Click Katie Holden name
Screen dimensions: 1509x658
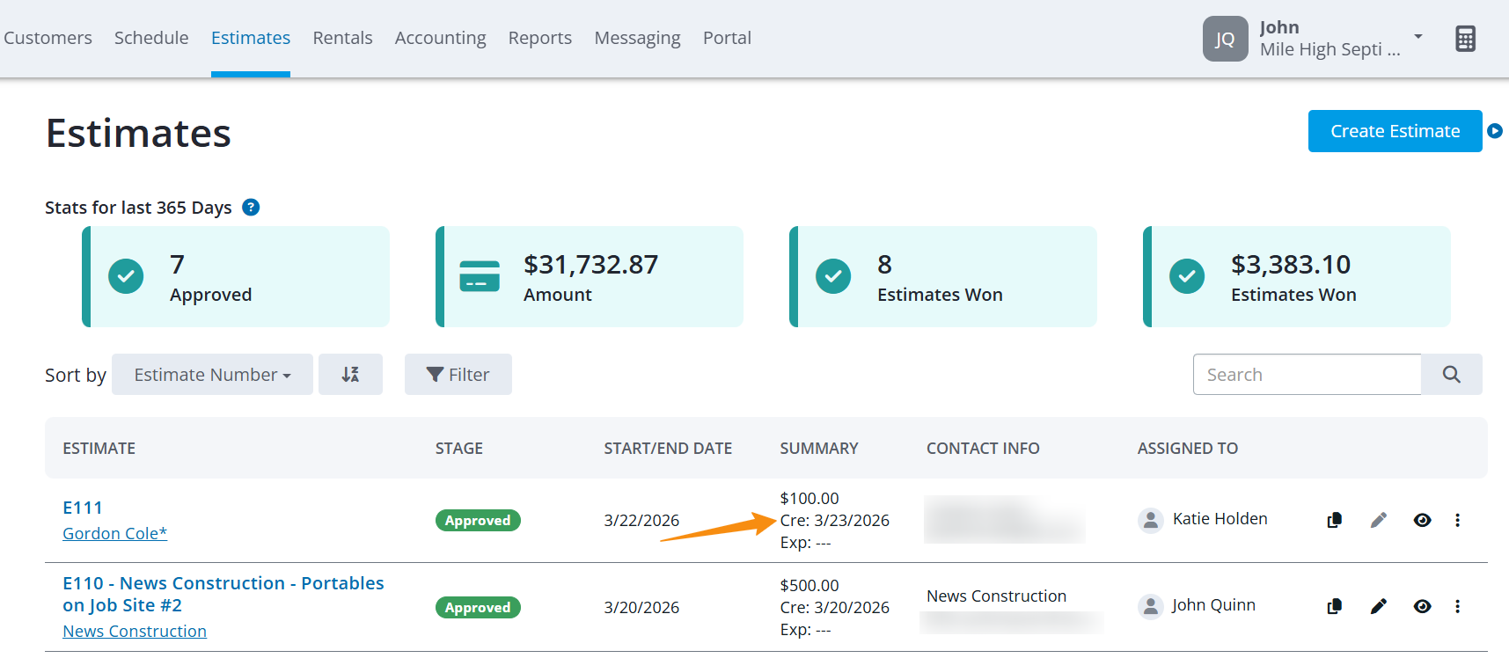(x=1220, y=519)
